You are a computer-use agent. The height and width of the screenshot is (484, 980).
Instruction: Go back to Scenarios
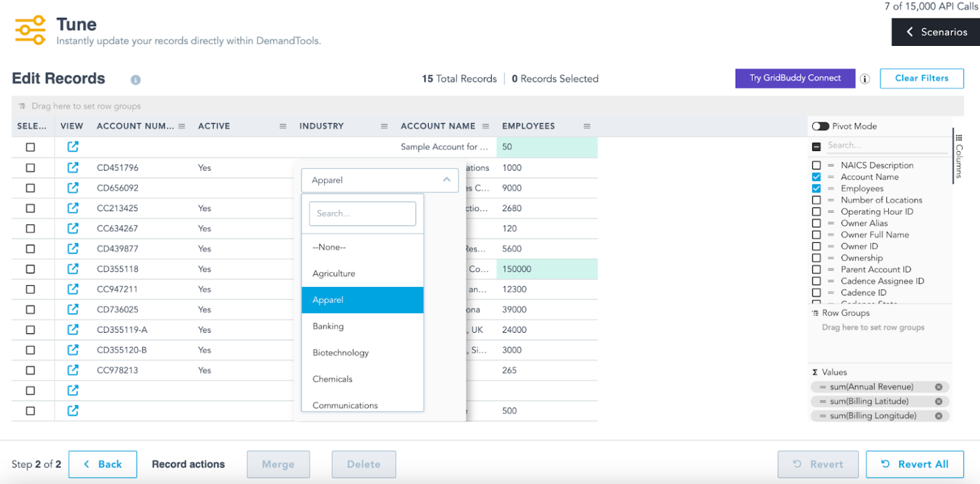pos(935,32)
